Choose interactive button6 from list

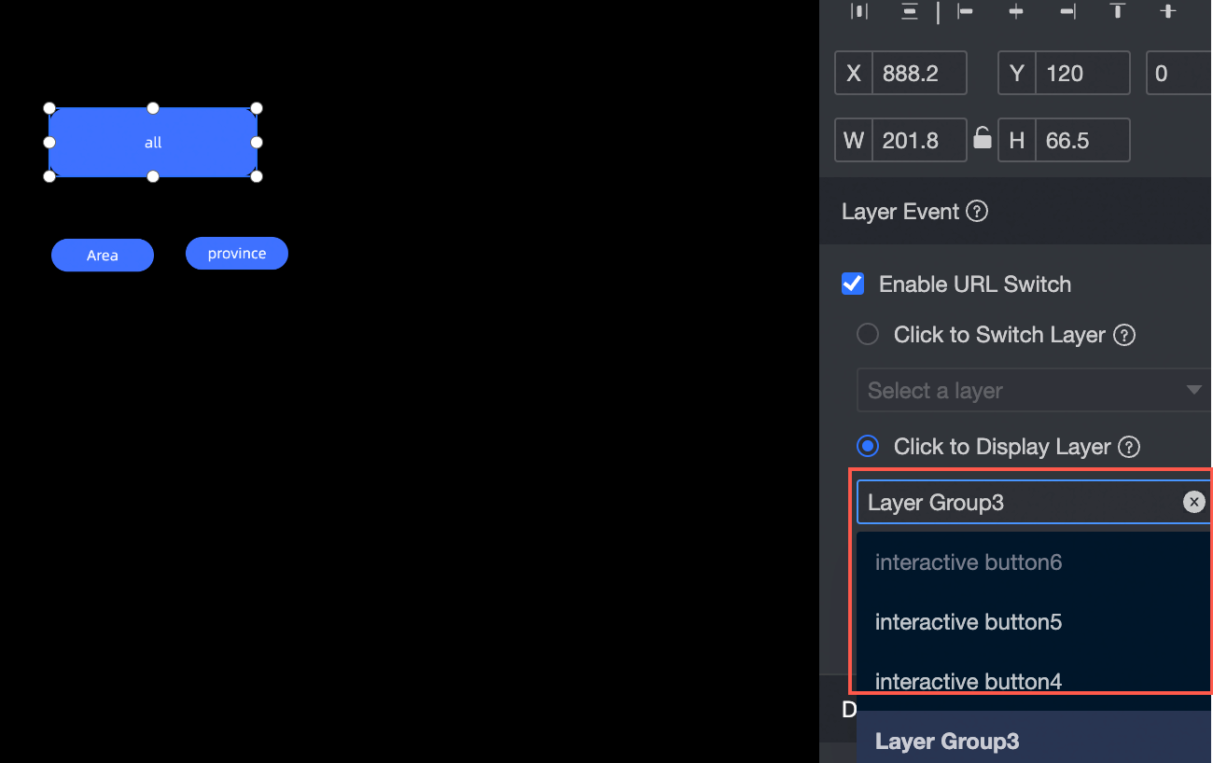click(1033, 562)
